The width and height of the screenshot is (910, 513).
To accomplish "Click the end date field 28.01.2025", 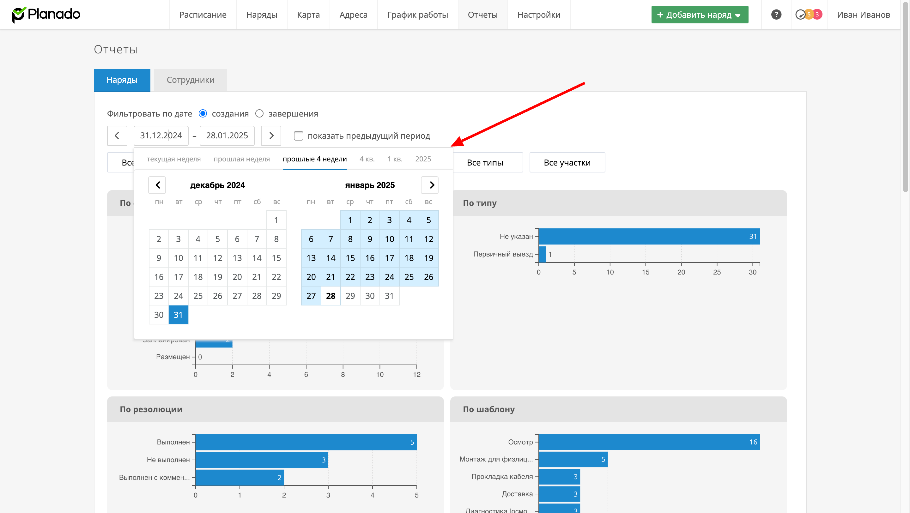I will tap(227, 136).
